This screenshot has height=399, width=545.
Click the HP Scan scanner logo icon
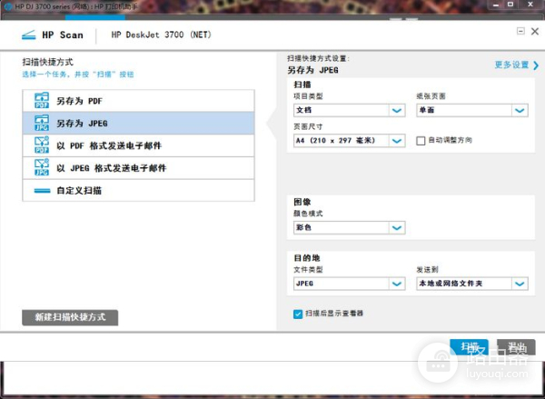29,35
